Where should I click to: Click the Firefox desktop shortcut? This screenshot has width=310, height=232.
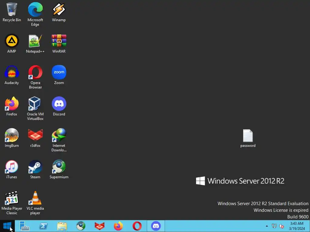(x=12, y=106)
